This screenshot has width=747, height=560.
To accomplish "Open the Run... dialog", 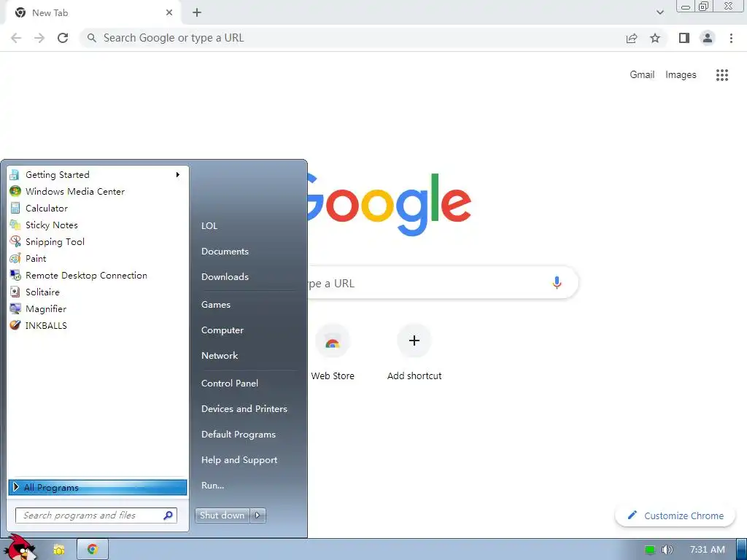I will (x=212, y=486).
